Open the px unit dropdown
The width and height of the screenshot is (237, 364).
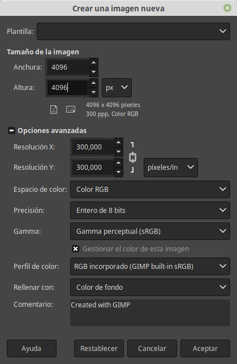[x=117, y=88]
